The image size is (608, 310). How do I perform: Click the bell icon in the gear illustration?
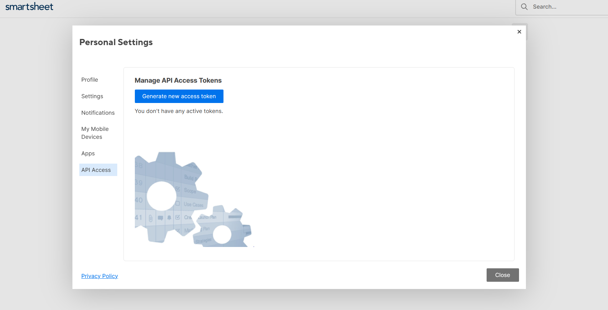coord(169,218)
